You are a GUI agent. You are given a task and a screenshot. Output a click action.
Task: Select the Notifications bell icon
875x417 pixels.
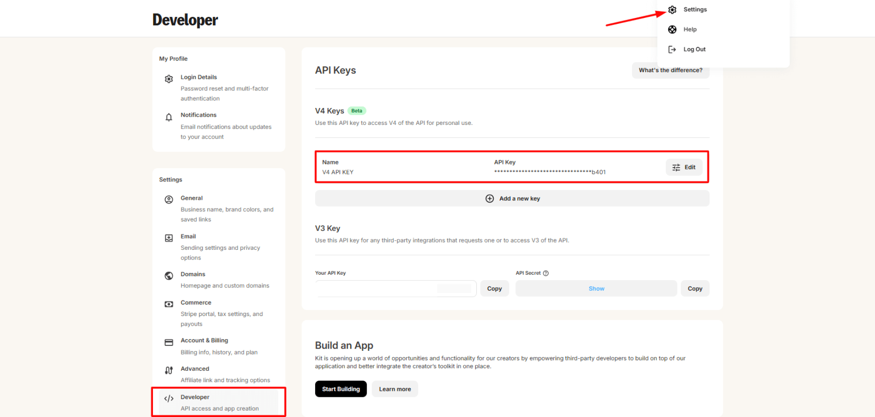tap(169, 116)
